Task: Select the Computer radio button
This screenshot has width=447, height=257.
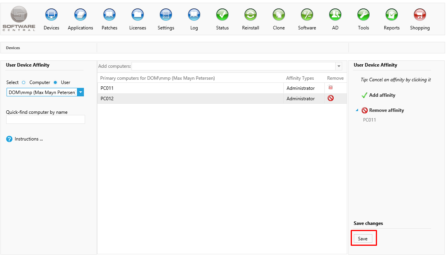Action: point(24,82)
